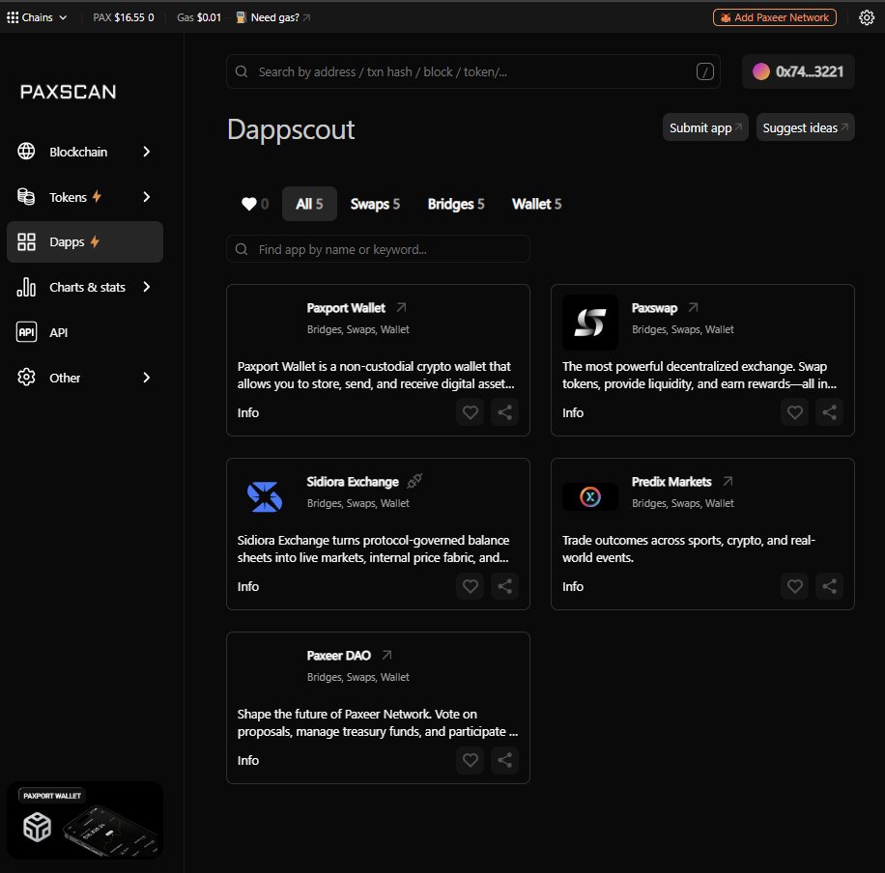Share the Sidiora Exchange app
Viewport: 885px width, 873px height.
[x=504, y=586]
